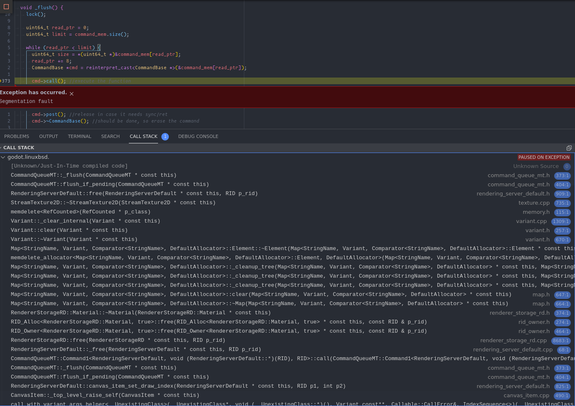Select the CALL STACK tab

pos(143,136)
